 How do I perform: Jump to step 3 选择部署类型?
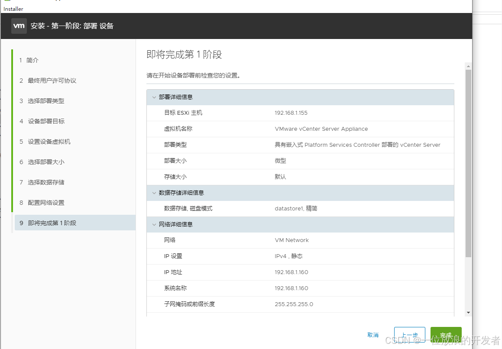[42, 101]
